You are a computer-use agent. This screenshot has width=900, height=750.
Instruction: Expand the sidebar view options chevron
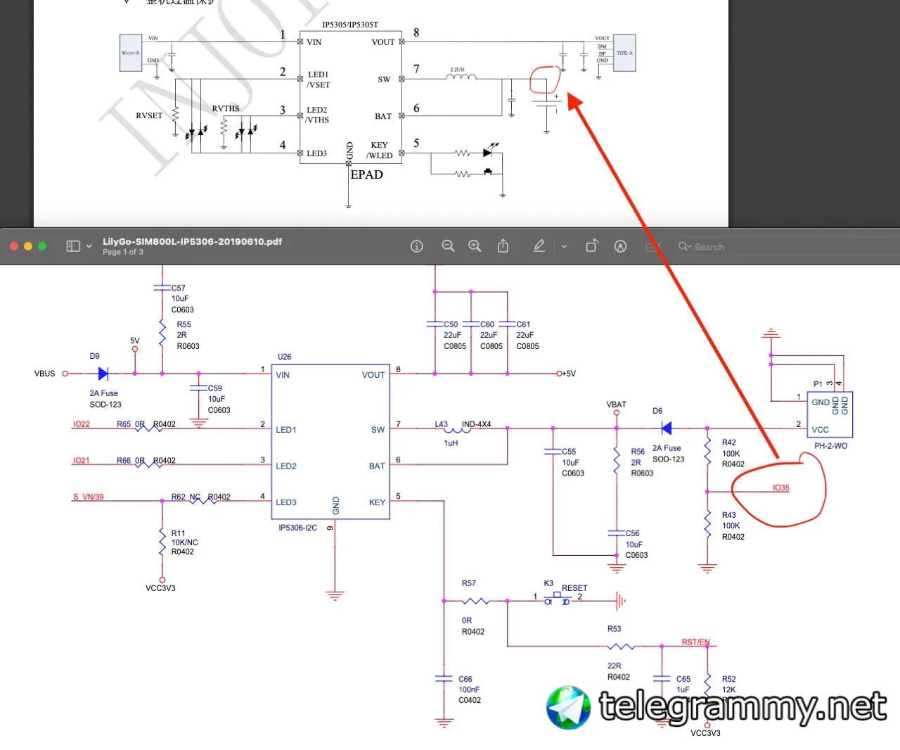(x=89, y=246)
